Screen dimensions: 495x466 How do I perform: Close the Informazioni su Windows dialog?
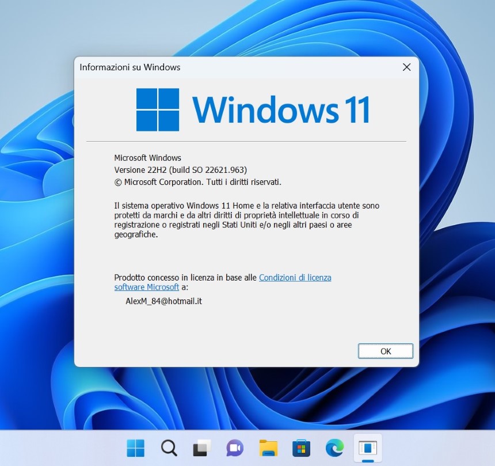coord(406,67)
